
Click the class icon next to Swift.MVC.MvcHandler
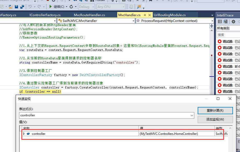(60, 21)
